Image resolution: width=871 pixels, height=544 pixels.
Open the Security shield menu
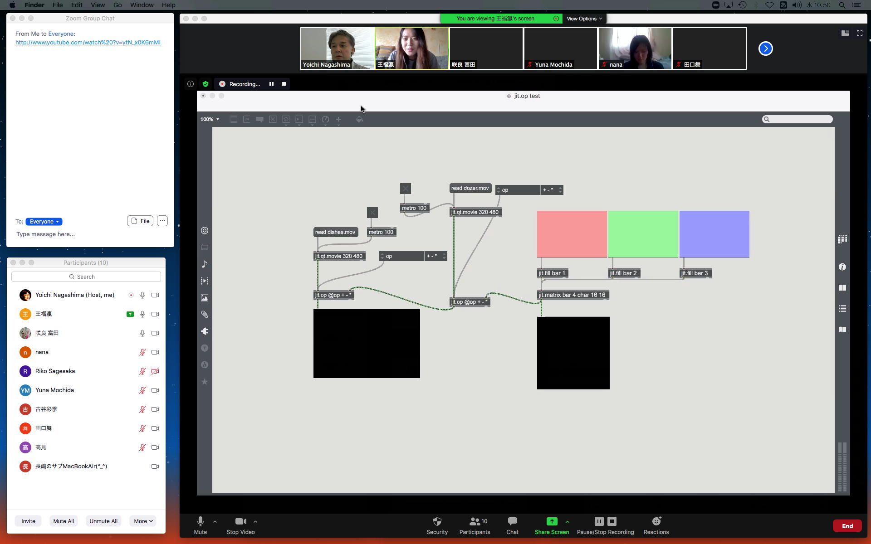point(437,521)
